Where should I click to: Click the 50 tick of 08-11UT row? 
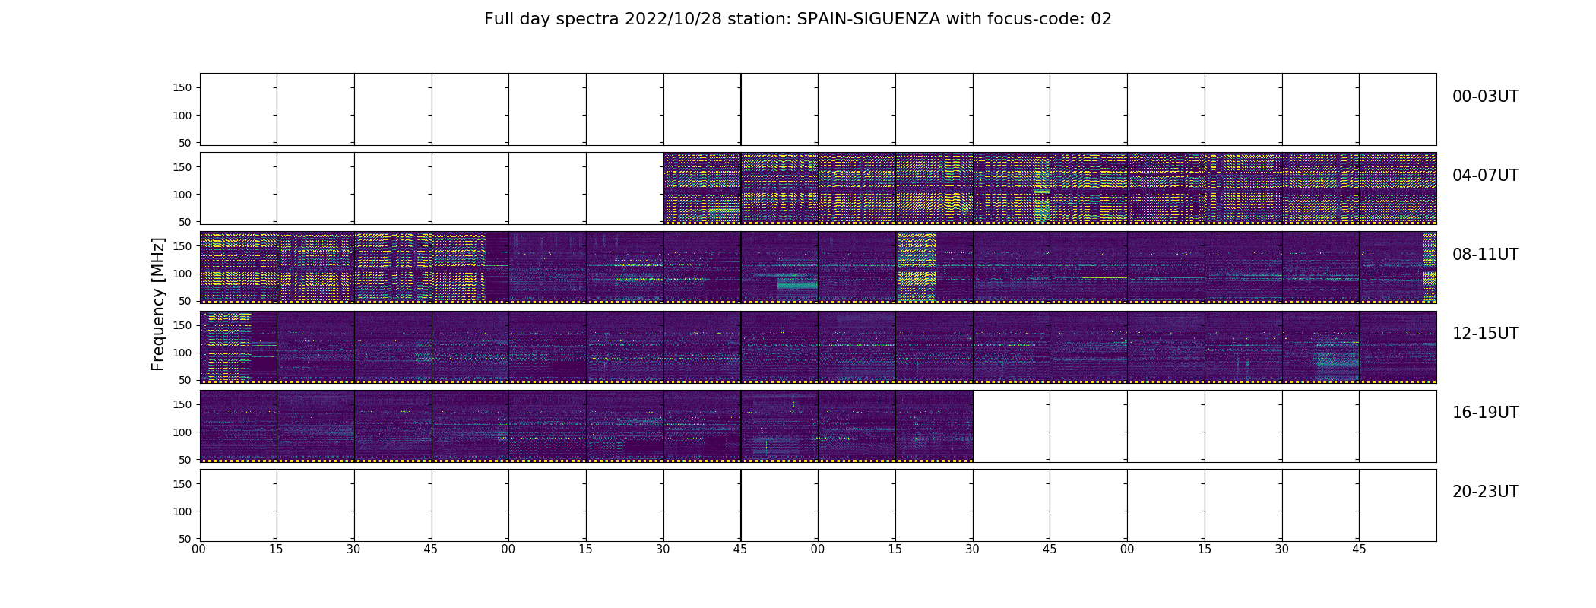coord(185,301)
